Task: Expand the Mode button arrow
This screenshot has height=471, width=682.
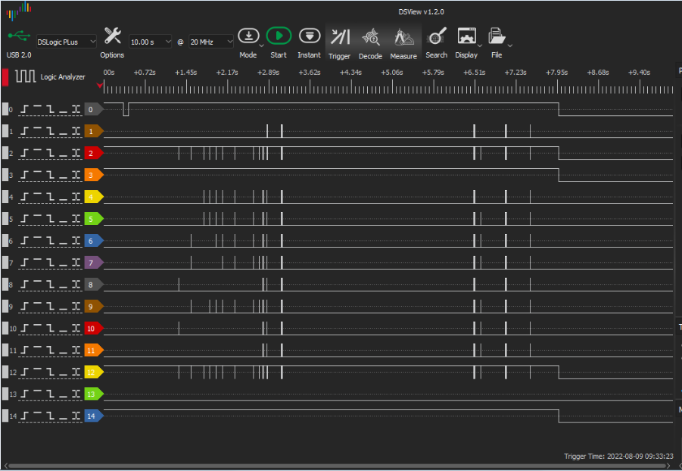Action: tap(261, 45)
